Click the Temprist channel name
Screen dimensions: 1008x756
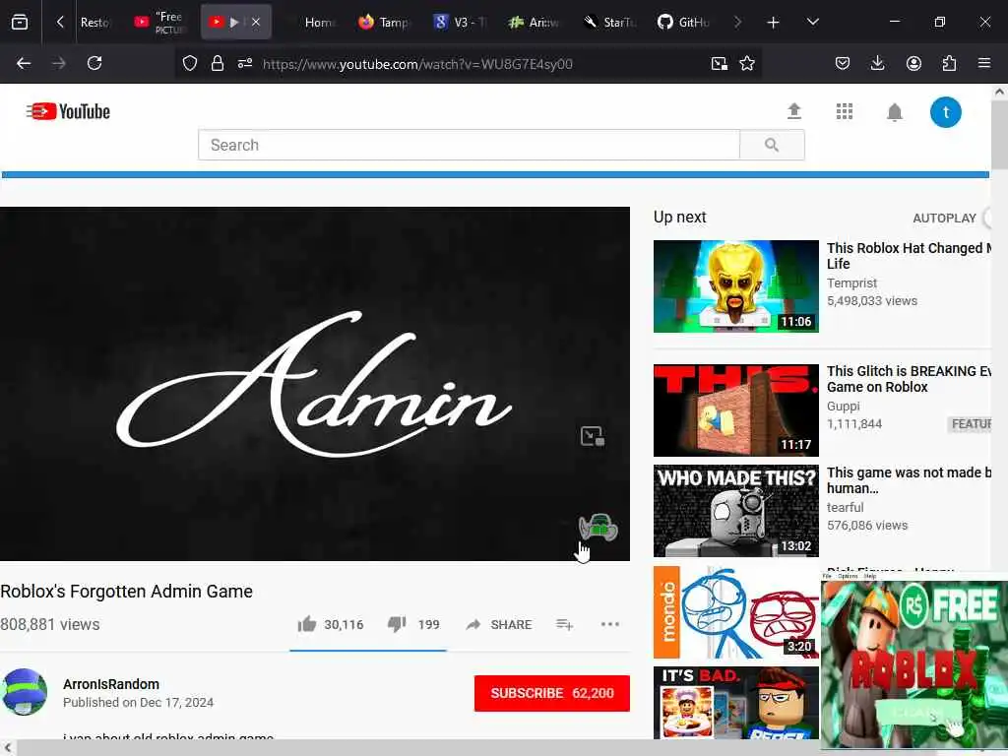point(851,283)
